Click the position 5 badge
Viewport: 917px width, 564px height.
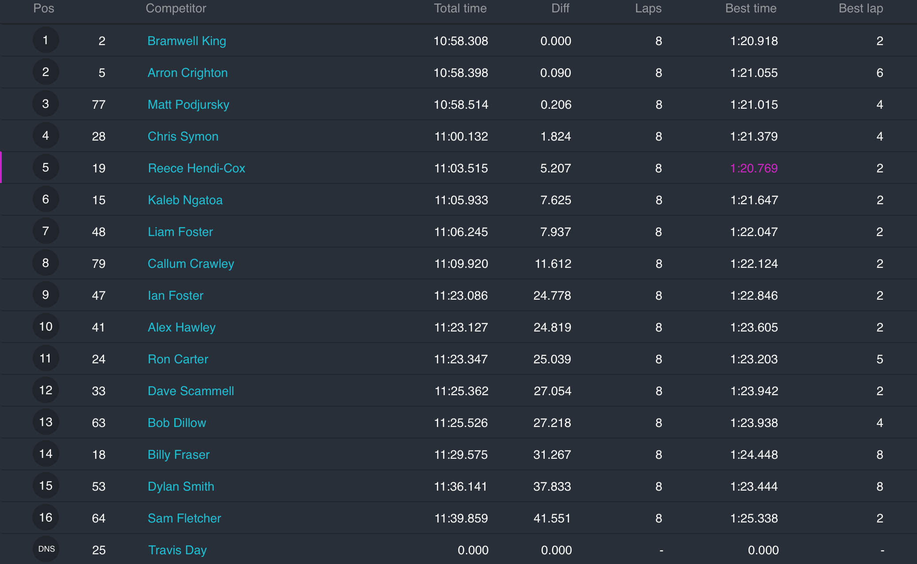point(46,168)
